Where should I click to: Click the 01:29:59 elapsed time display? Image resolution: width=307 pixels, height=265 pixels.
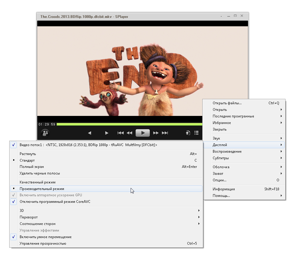coord(47,124)
